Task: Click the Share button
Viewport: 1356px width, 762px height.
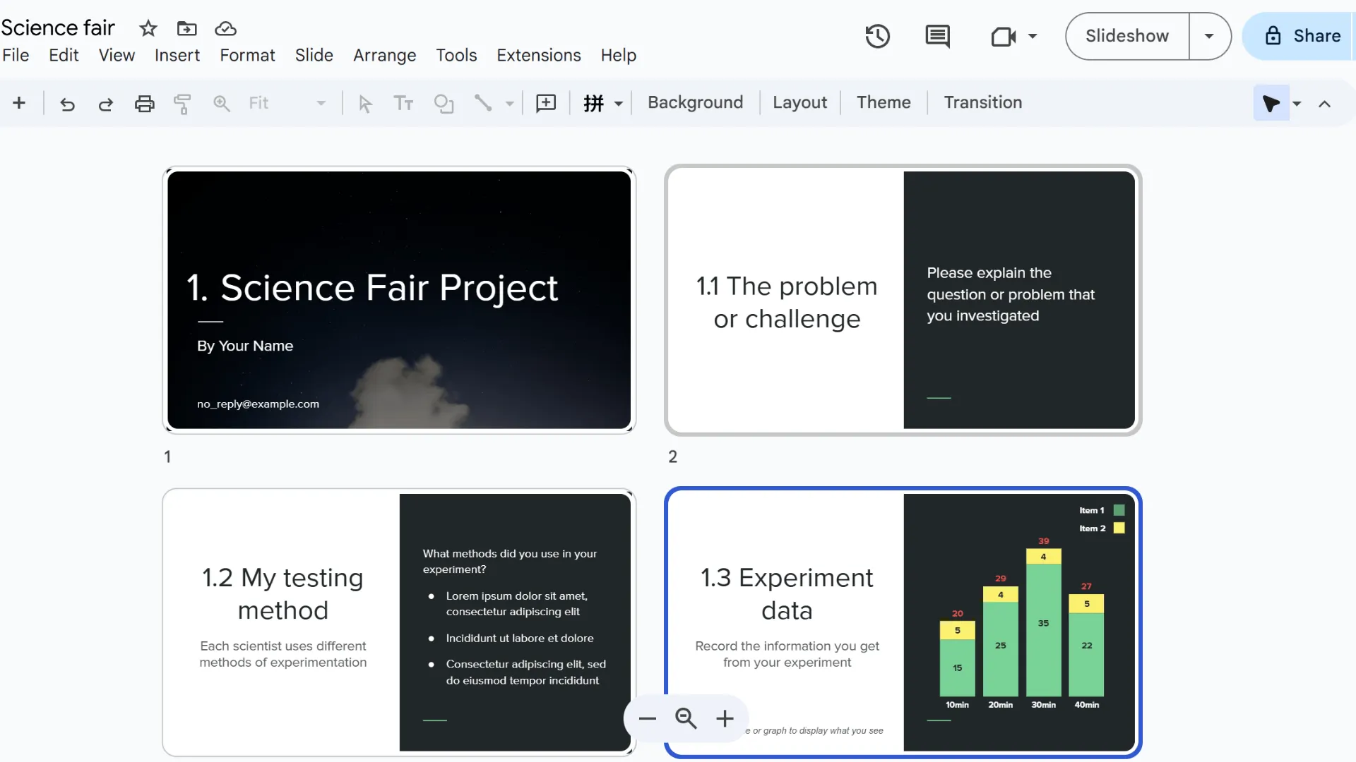Action: (x=1302, y=36)
